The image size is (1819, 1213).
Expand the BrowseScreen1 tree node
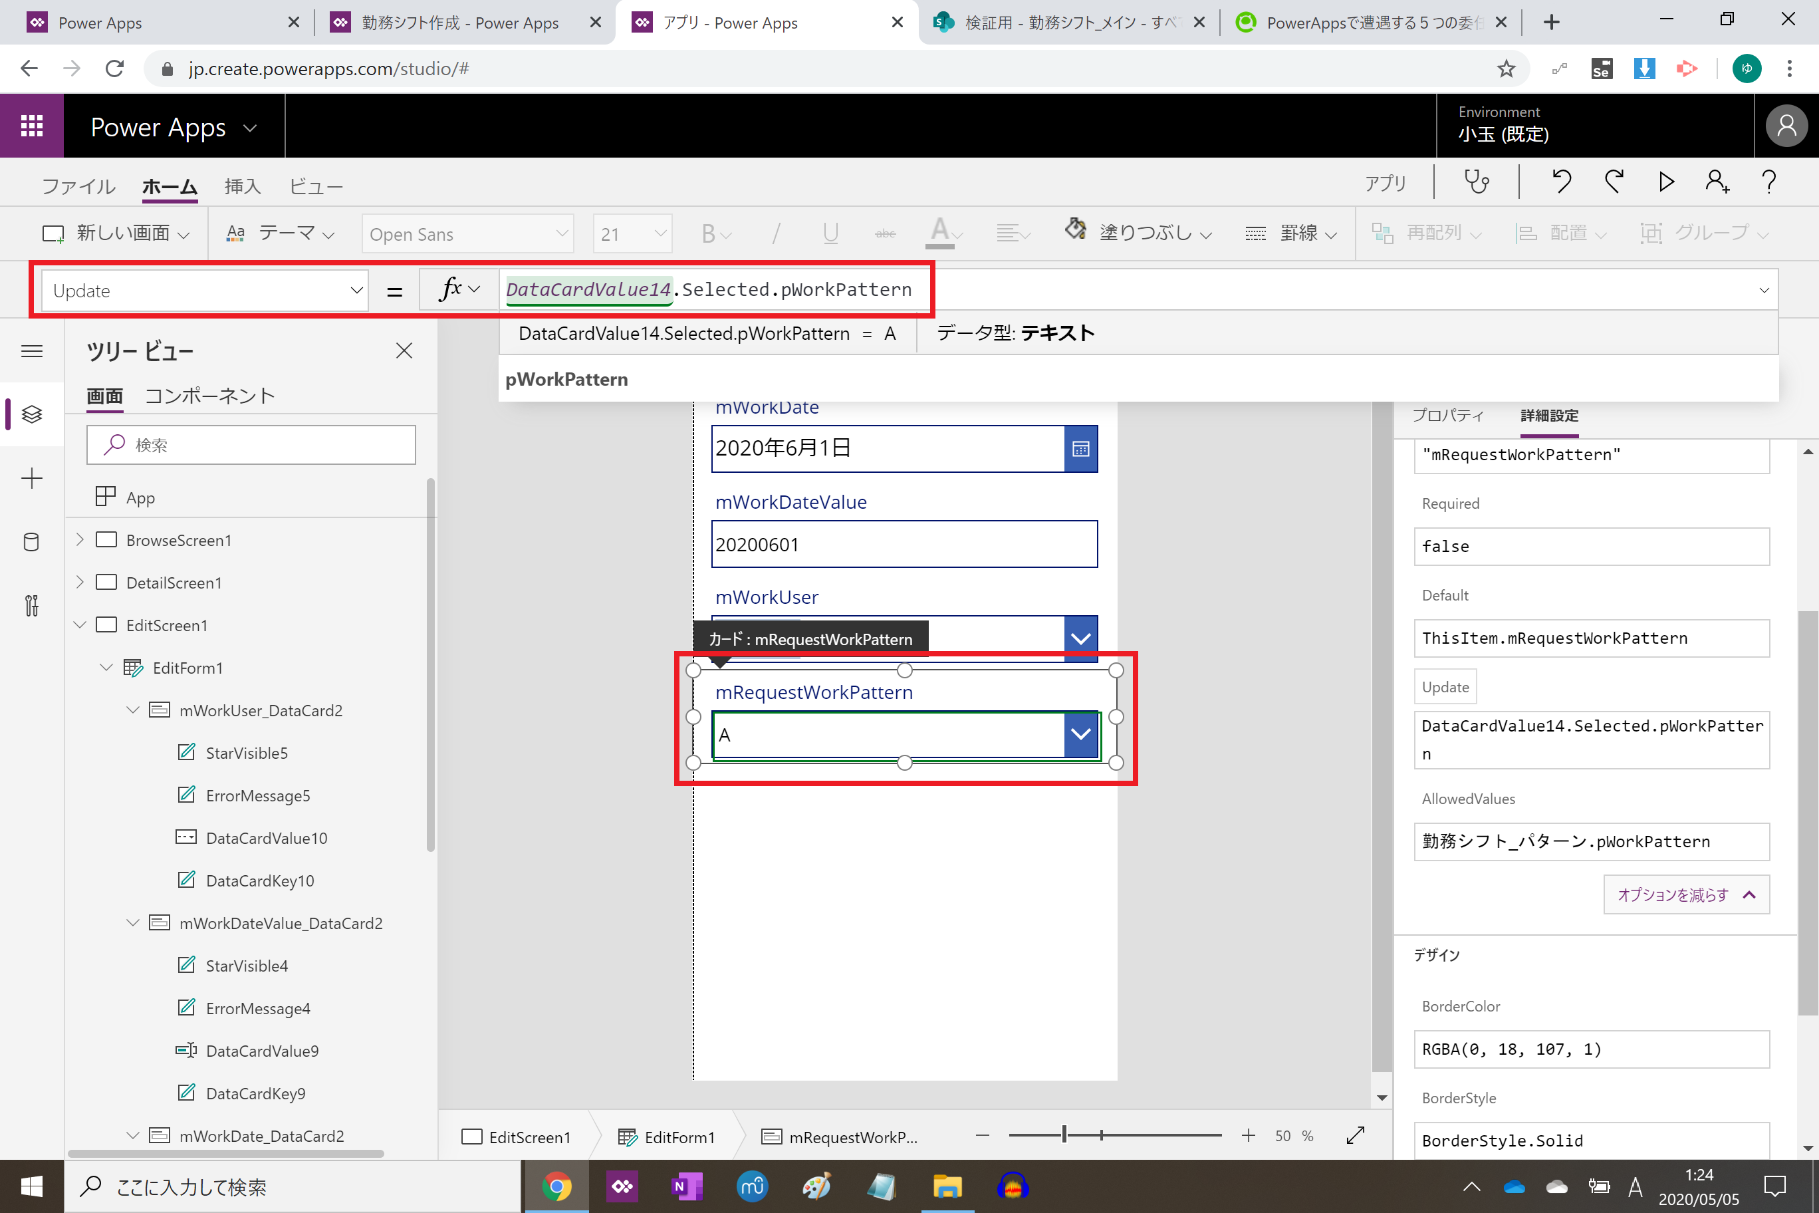[80, 540]
